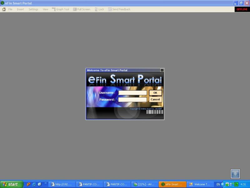250x188 pixels.
Task: Focus the Password input field
Action: coord(132,100)
